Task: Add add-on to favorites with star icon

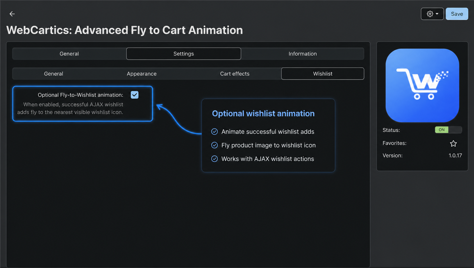Action: 453,144
